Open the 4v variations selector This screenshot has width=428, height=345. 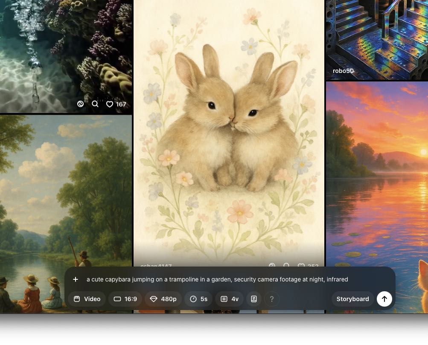[x=230, y=299]
